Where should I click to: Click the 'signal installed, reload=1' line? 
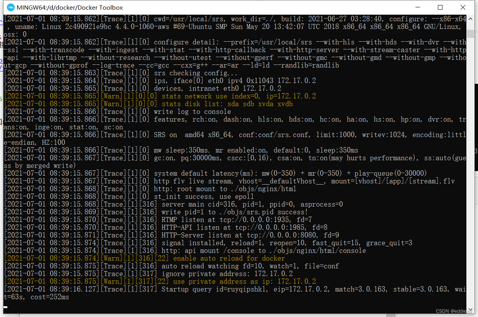coord(208,243)
